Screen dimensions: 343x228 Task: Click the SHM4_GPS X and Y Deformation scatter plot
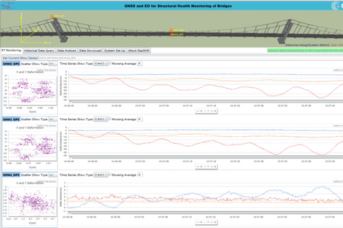(32, 201)
